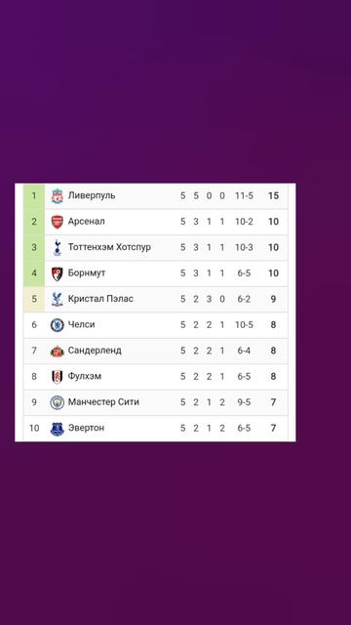Click the green position 1 cell
Image resolution: width=351 pixels, height=625 pixels.
(34, 196)
